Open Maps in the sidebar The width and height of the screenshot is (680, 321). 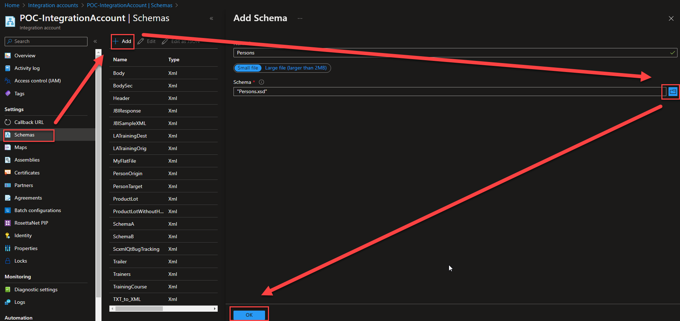[20, 147]
